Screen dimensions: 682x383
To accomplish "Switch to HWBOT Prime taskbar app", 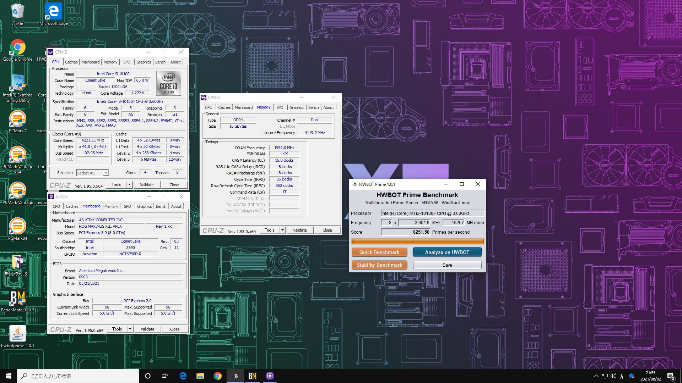I will pyautogui.click(x=235, y=376).
